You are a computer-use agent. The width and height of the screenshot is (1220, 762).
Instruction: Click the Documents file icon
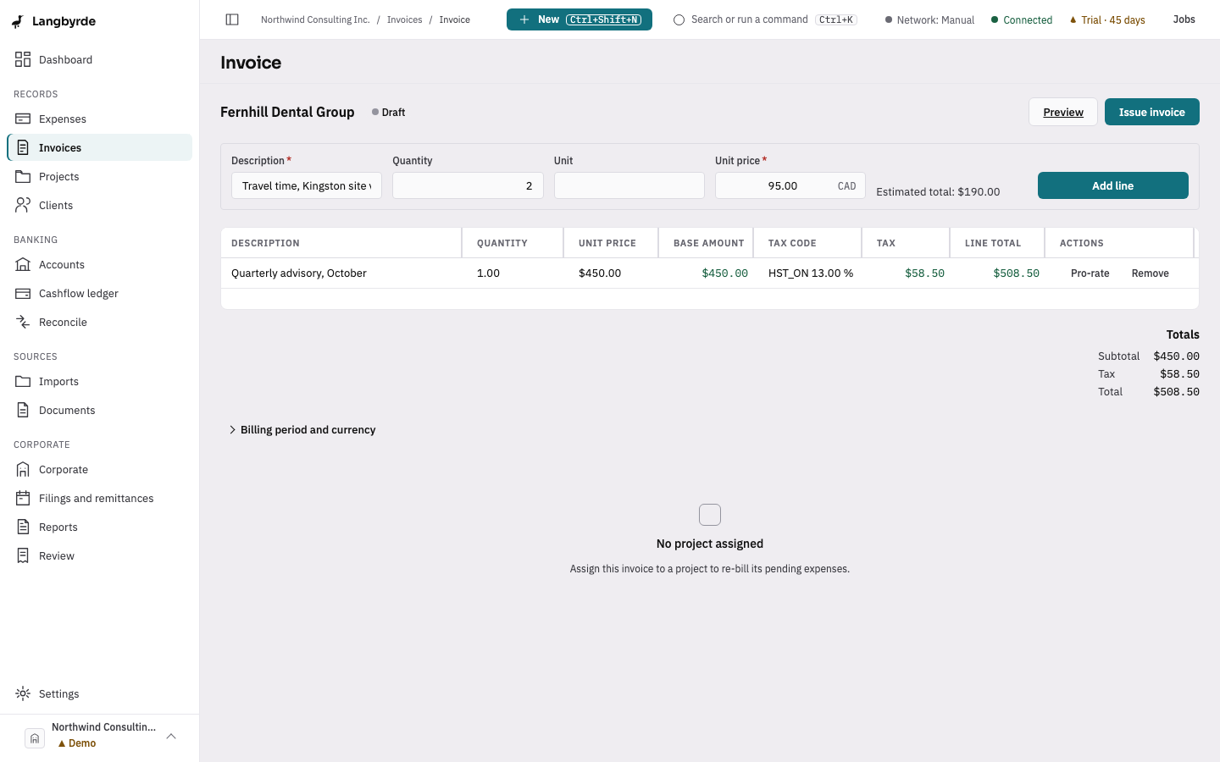pos(23,410)
